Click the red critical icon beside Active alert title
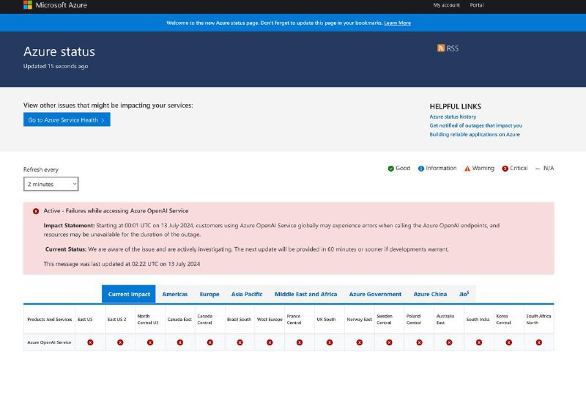 click(36, 211)
